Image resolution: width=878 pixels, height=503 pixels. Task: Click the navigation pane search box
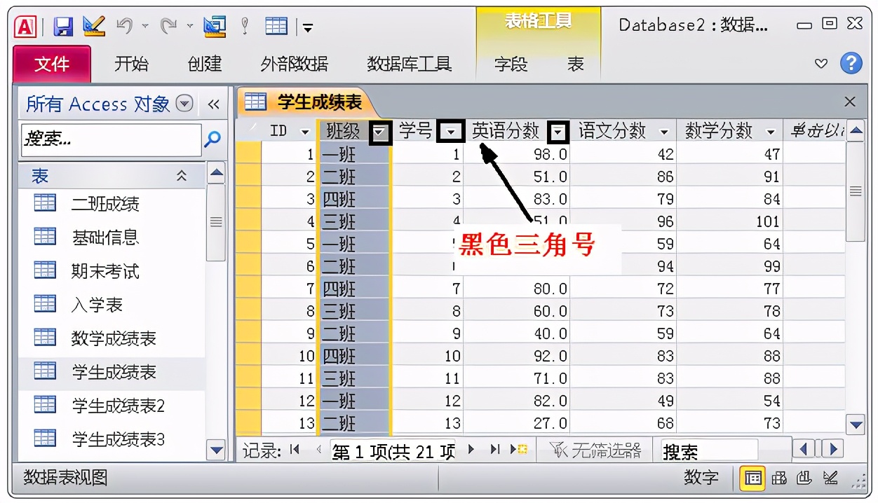tap(111, 139)
